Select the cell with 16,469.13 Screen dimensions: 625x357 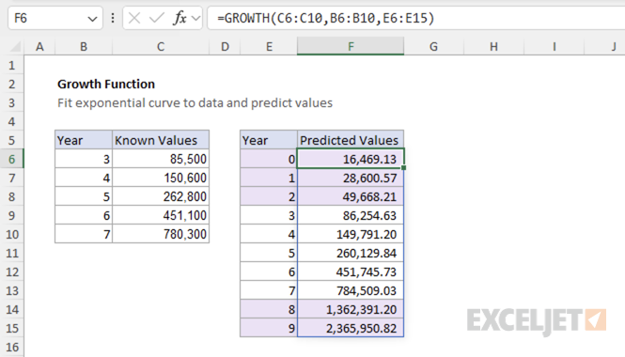(x=351, y=159)
